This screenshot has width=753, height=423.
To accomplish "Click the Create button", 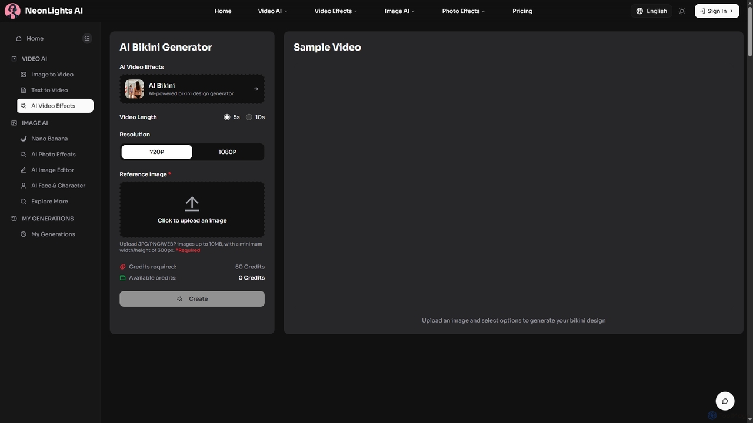I will click(192, 299).
